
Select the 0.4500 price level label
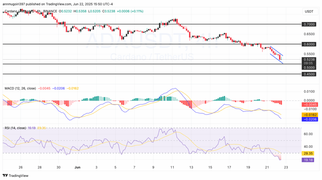tap(309, 74)
